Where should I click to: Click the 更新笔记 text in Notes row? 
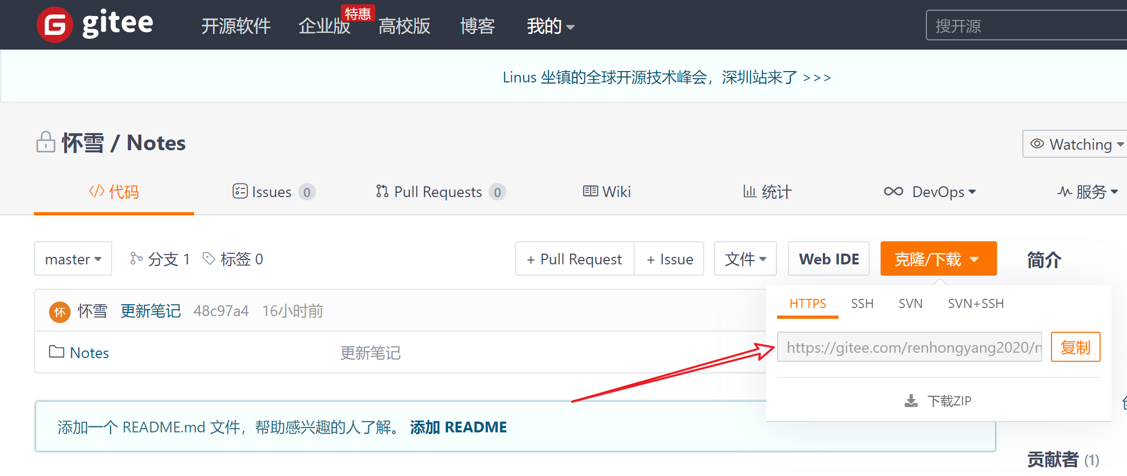pyautogui.click(x=370, y=353)
